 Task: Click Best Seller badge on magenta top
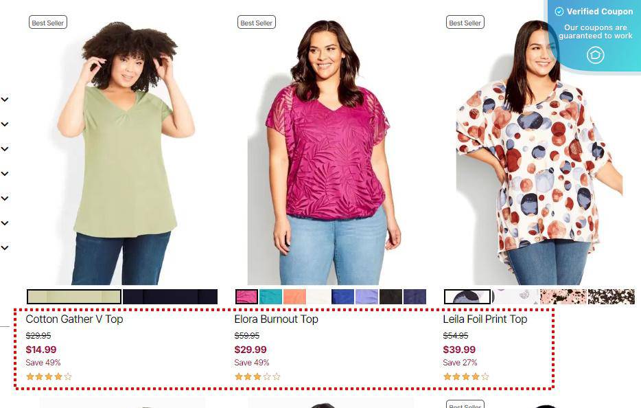(256, 23)
